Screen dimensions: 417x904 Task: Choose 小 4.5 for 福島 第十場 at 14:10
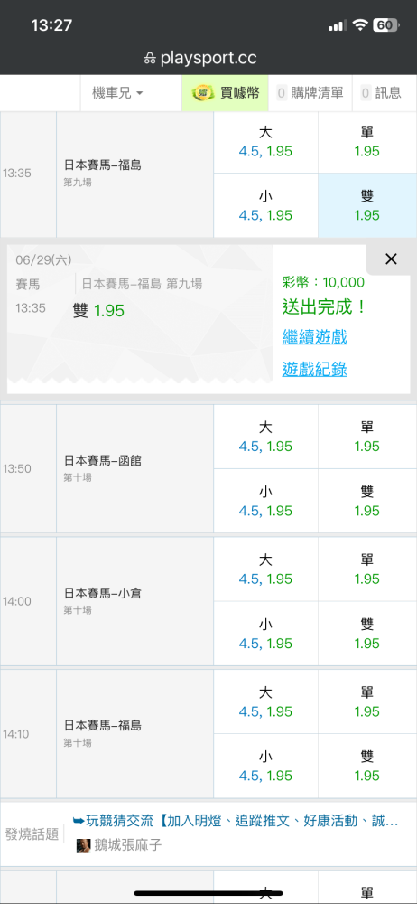click(x=265, y=767)
